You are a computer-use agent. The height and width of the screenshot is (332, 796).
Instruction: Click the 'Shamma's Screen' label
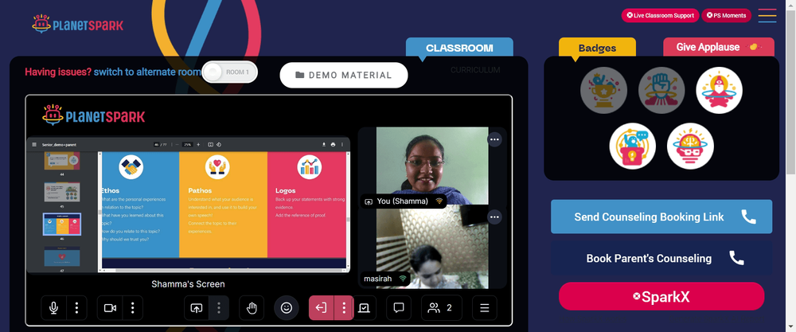coord(188,284)
